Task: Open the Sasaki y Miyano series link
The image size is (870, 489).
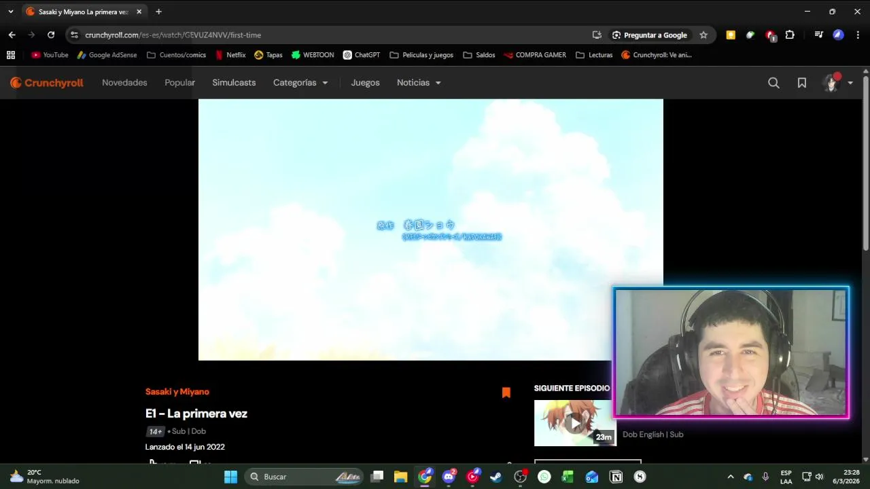Action: coord(177,392)
